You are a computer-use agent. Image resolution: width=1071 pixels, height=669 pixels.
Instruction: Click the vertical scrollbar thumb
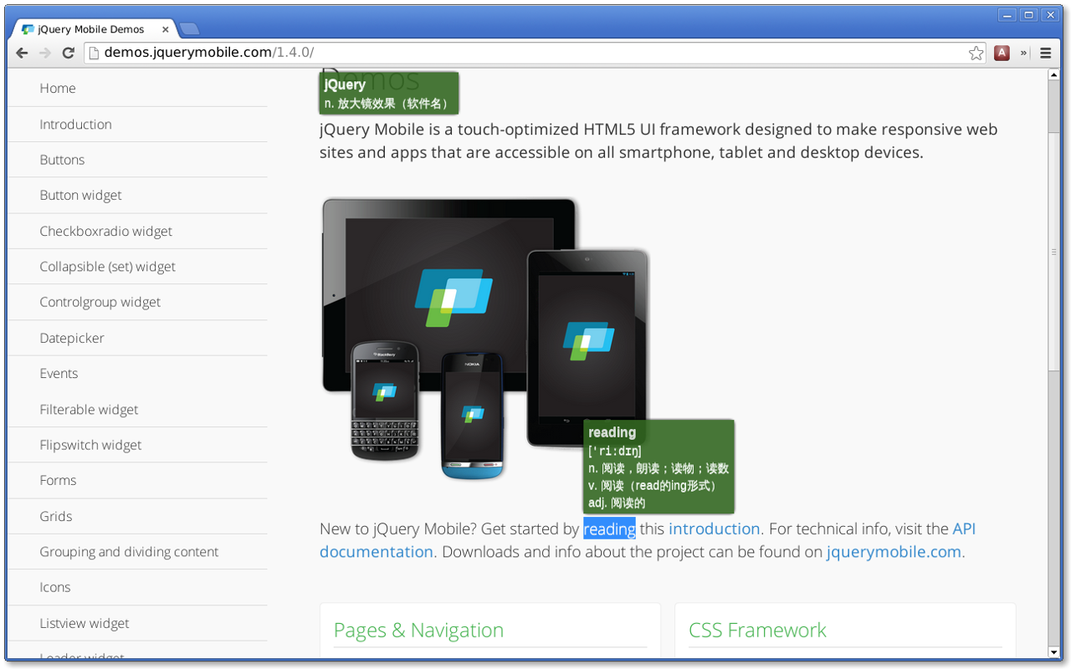point(1054,251)
